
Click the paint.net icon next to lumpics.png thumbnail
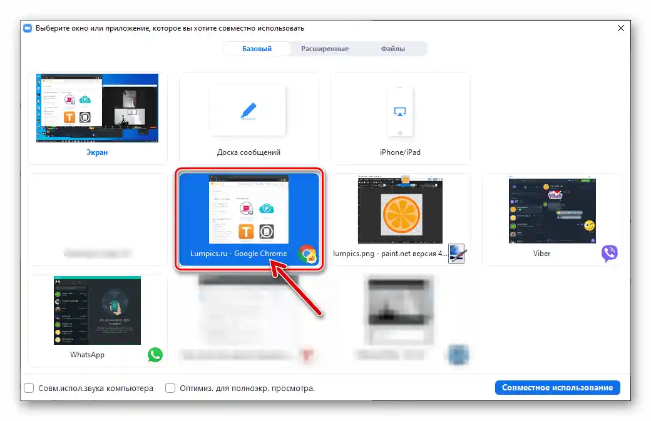[x=455, y=254]
